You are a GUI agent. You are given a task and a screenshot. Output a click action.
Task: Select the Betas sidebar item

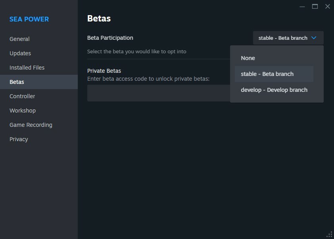[17, 82]
